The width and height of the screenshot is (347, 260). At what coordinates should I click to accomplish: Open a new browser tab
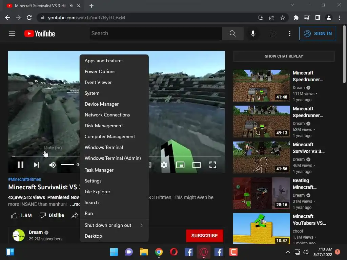coord(91,6)
